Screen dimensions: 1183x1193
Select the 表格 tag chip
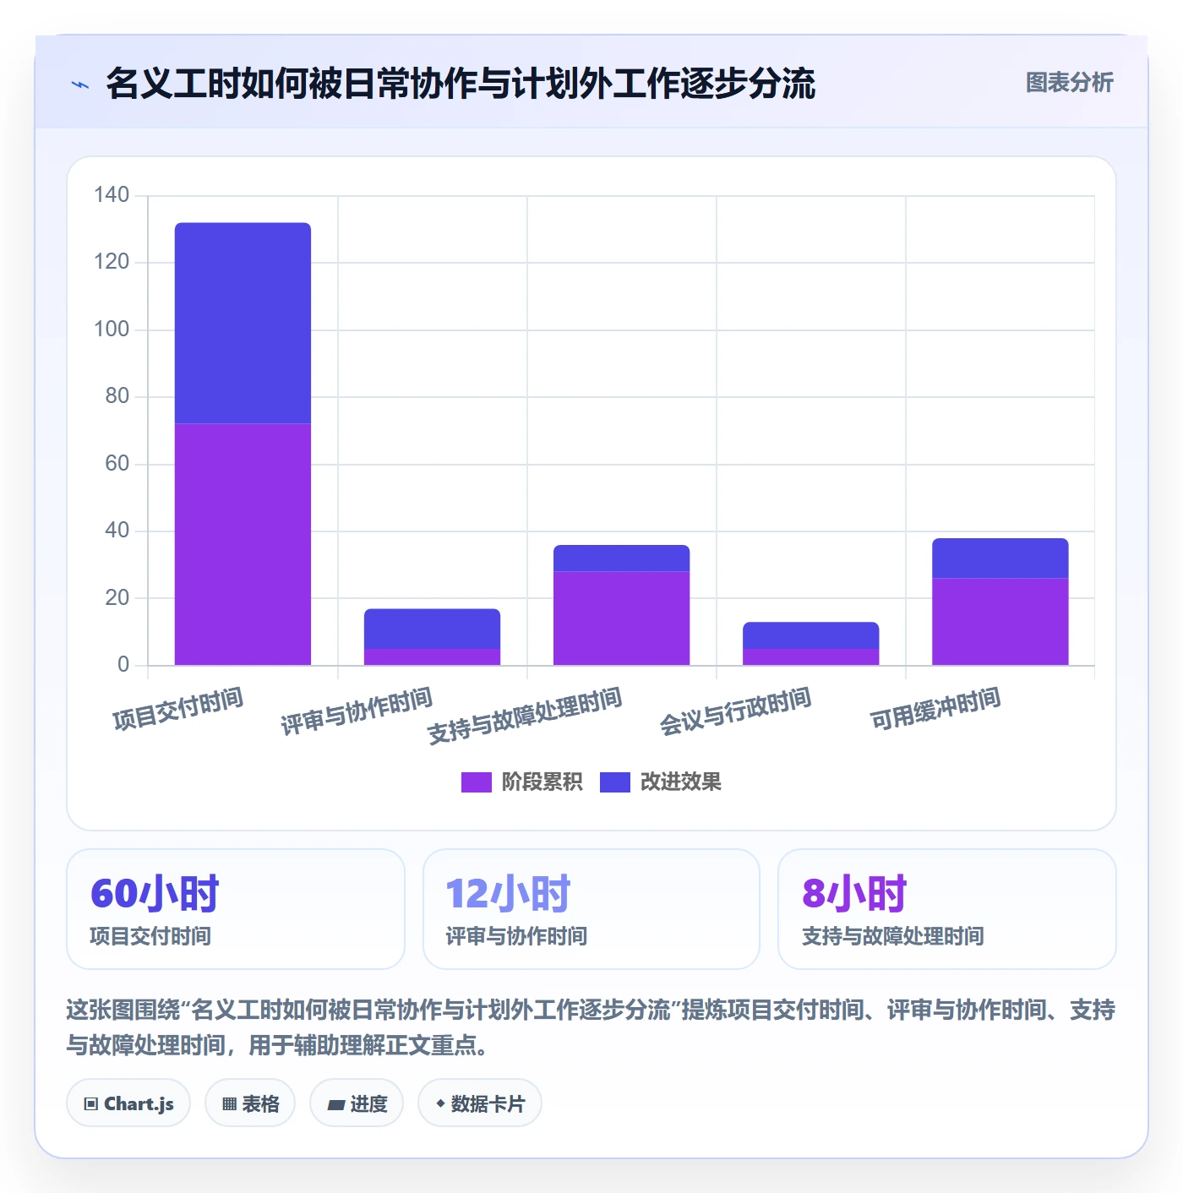250,1103
